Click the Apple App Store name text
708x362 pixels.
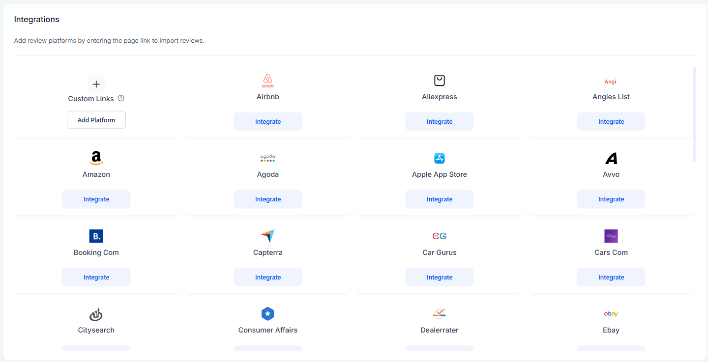point(440,174)
